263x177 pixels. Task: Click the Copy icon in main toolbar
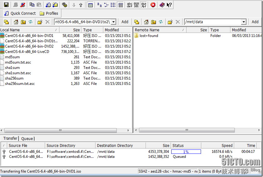click(32, 5)
